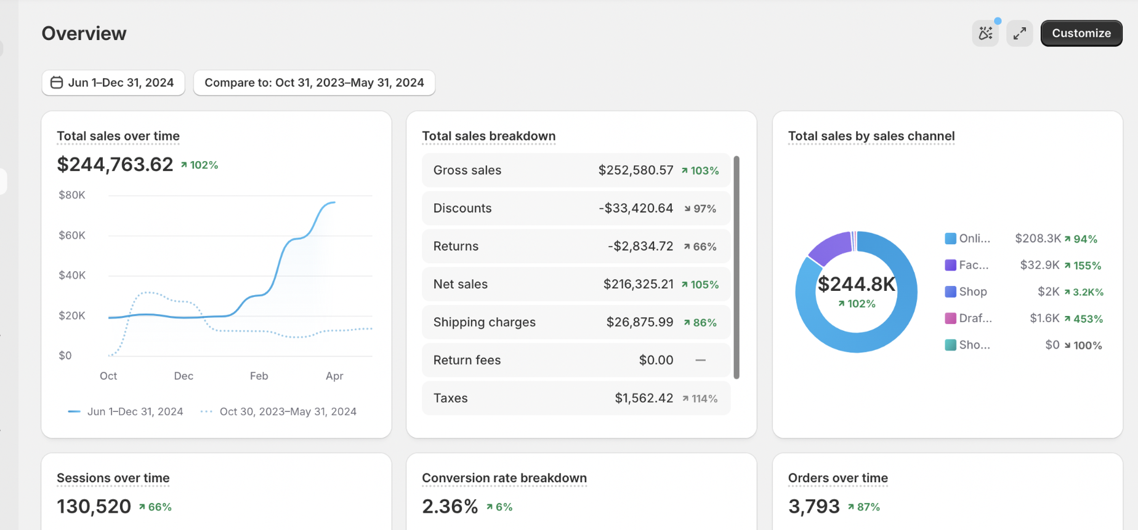Open Orders over time report title
1138x530 pixels.
tap(838, 478)
